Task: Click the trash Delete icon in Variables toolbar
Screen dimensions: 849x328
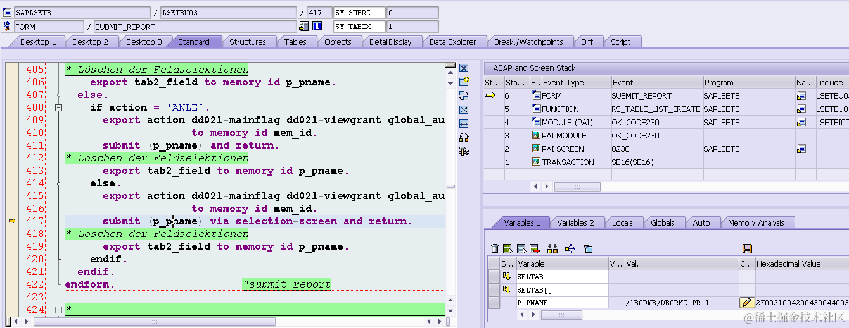Action: [x=495, y=248]
